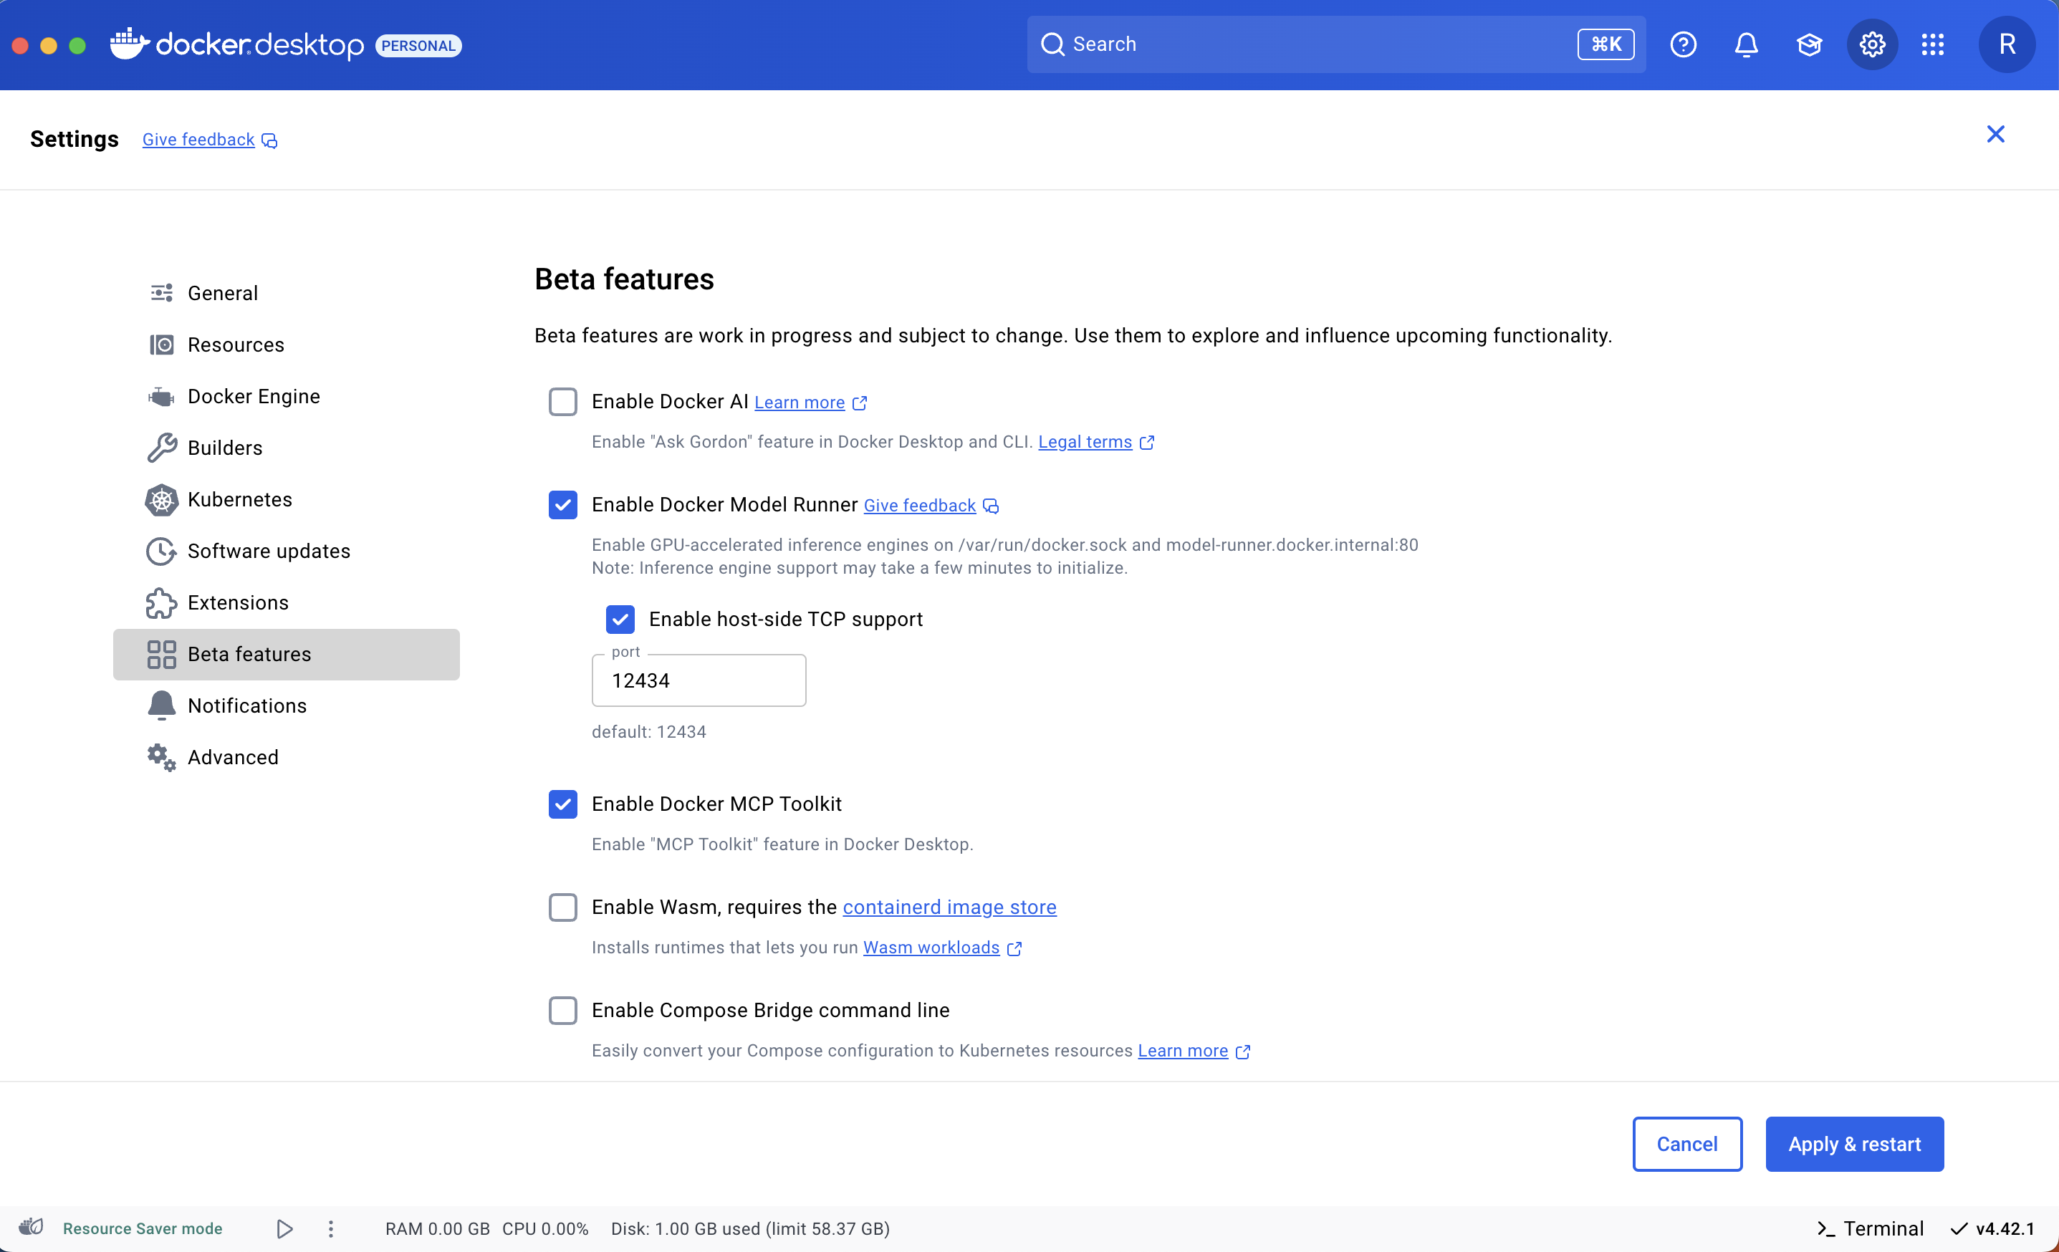
Task: Open Model Runner Give feedback link
Action: (x=919, y=505)
